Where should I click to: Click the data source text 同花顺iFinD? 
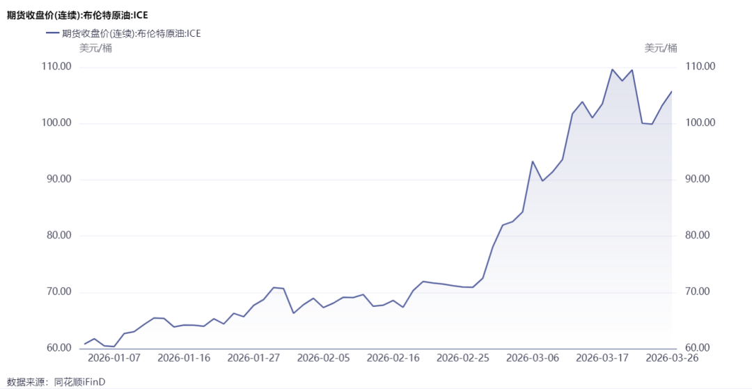(79, 382)
